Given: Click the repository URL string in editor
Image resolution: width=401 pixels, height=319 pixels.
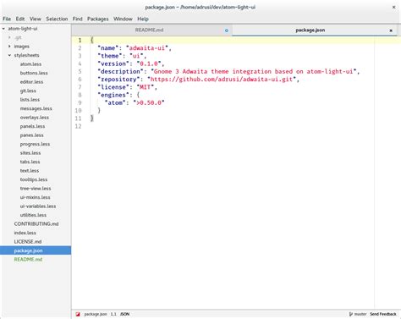Looking at the screenshot, I should 222,80.
